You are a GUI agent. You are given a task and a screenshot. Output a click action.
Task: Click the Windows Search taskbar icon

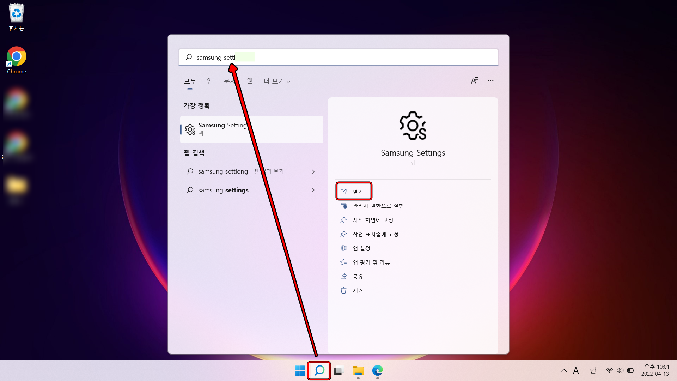[x=319, y=370]
